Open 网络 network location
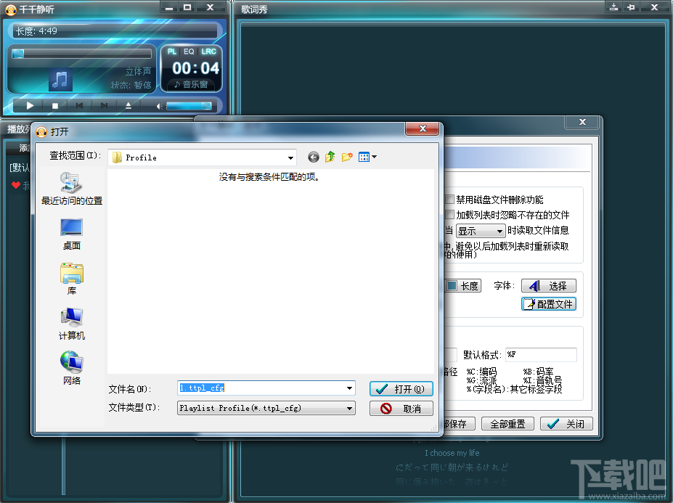The width and height of the screenshot is (673, 503). (x=72, y=368)
